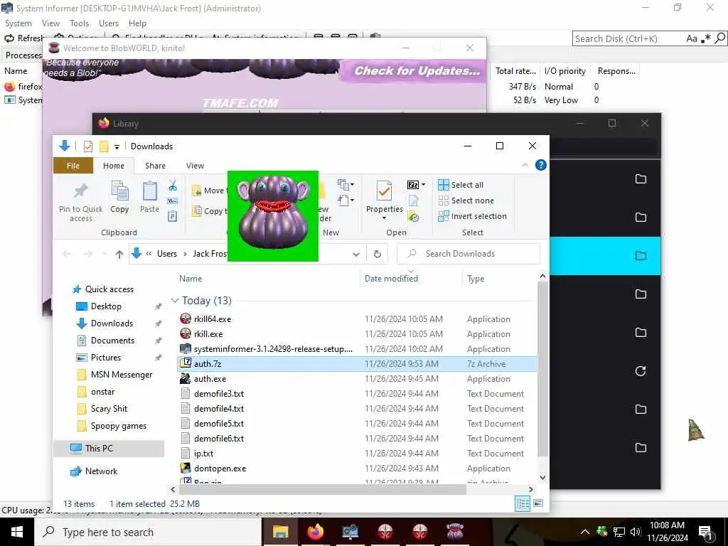Switch to large icons view in status bar
The height and width of the screenshot is (546, 728).
[x=538, y=503]
